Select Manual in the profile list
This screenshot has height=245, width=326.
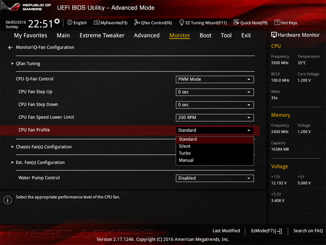click(x=215, y=160)
